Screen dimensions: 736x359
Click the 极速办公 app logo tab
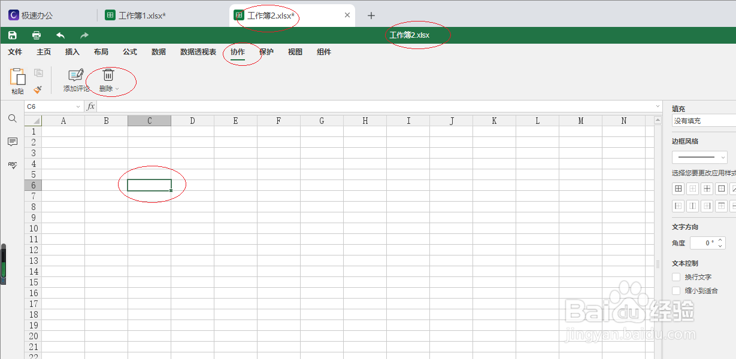click(x=31, y=16)
